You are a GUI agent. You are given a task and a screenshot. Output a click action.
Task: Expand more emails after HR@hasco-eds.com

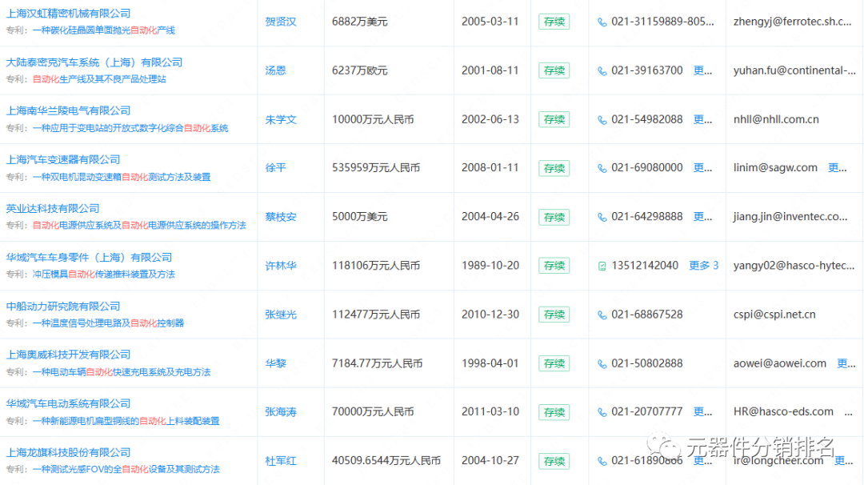[x=849, y=412]
